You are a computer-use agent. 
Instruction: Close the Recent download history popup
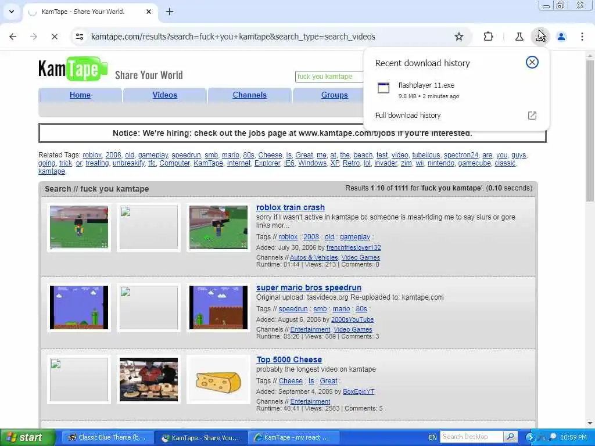tap(532, 62)
